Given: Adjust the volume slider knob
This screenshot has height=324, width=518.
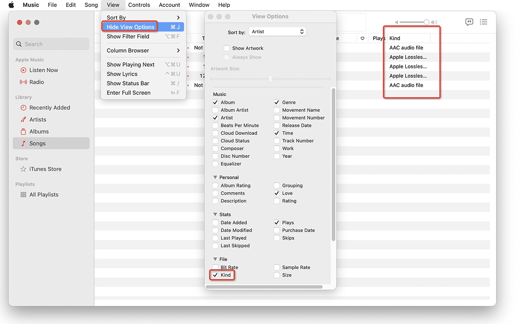Looking at the screenshot, I should click(x=426, y=22).
